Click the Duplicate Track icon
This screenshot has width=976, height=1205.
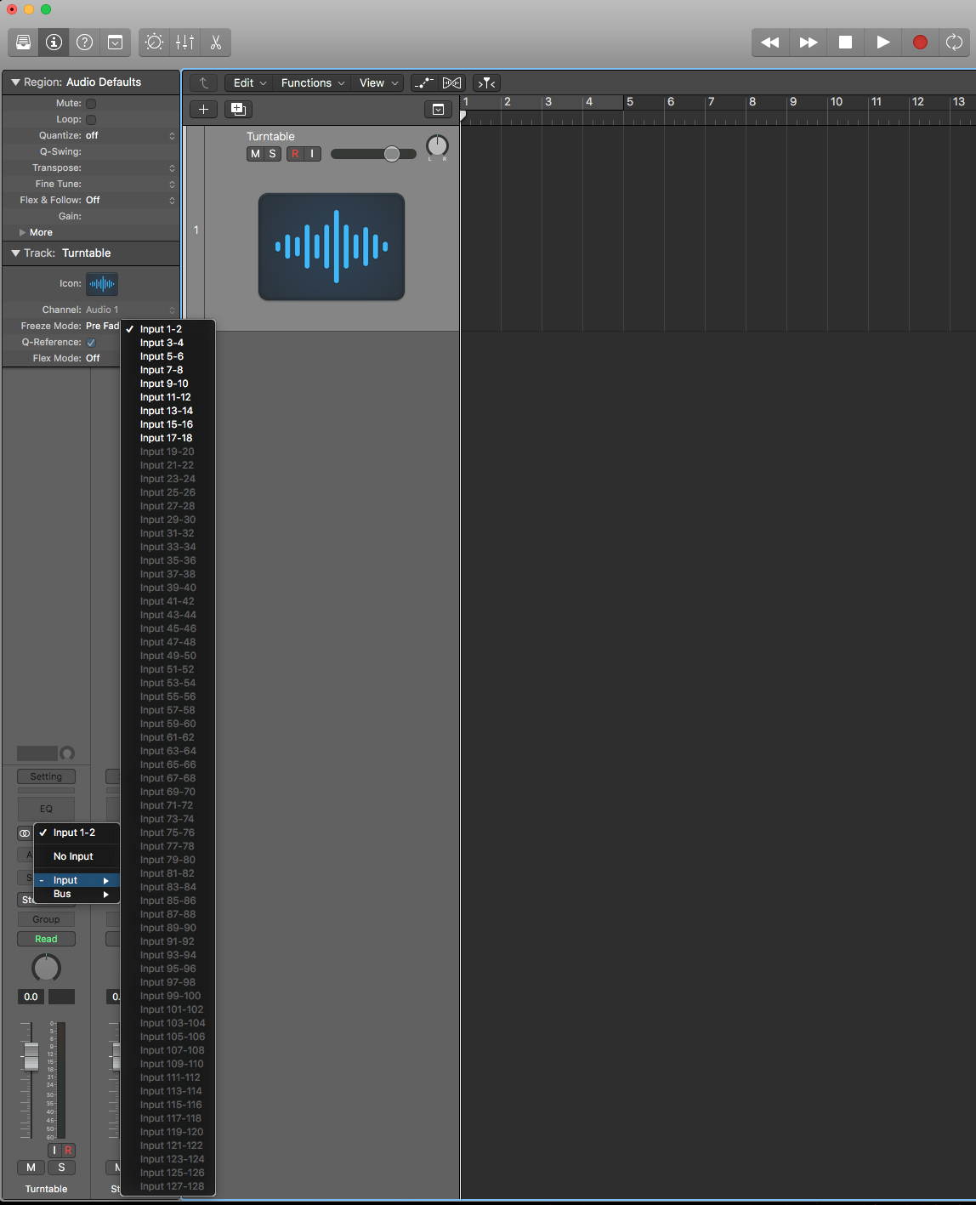click(x=238, y=109)
